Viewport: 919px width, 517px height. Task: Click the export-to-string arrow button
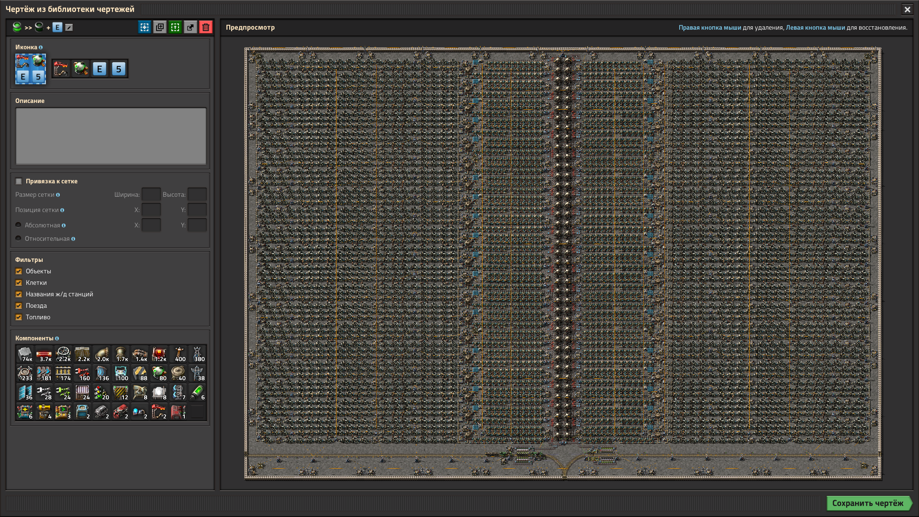pyautogui.click(x=191, y=27)
